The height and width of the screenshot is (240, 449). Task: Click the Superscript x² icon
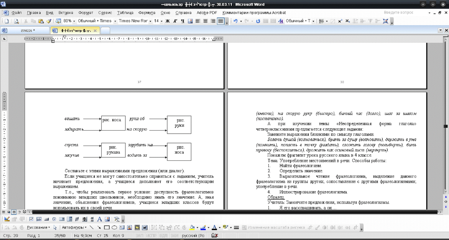click(x=340, y=21)
